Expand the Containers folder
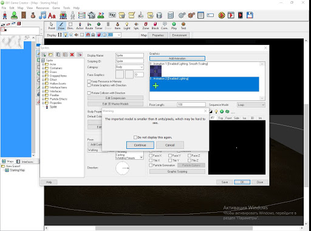Viewport: 311px width, 231px height. (x=43, y=68)
